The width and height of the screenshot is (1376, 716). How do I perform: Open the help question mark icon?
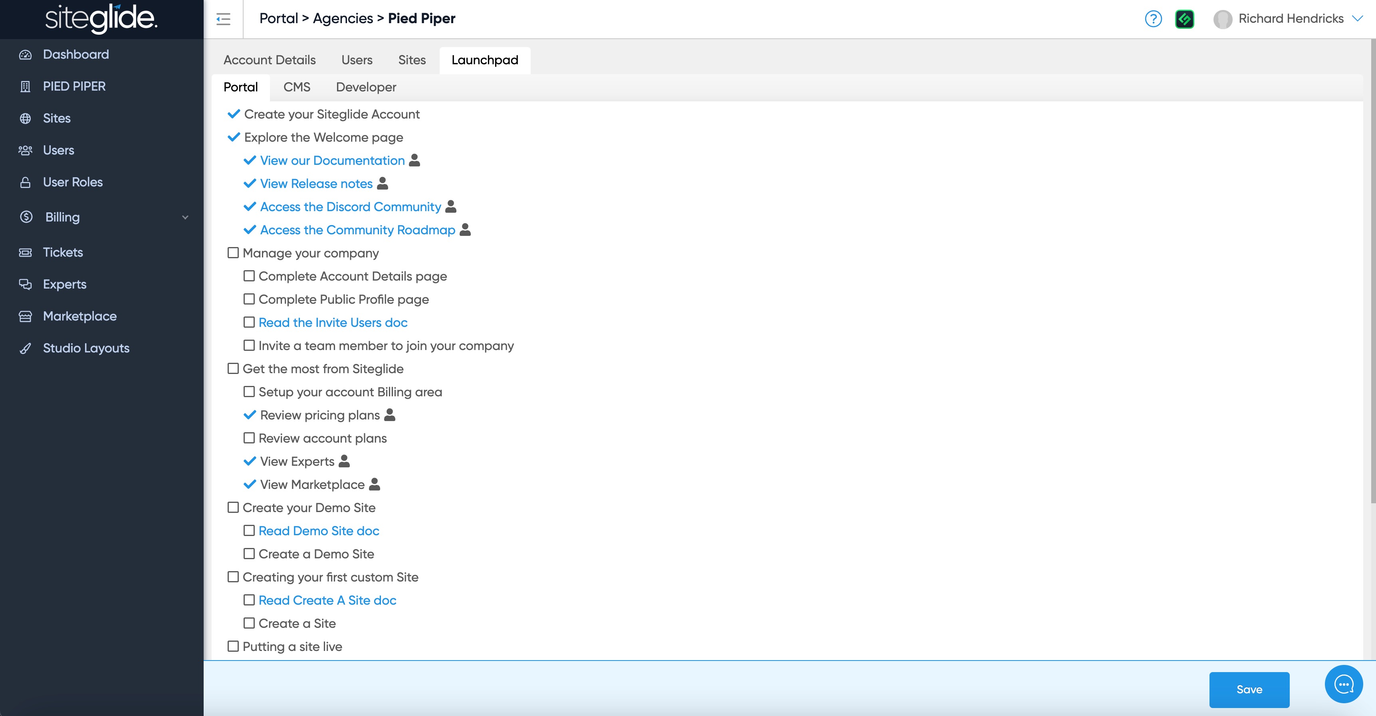[1153, 19]
